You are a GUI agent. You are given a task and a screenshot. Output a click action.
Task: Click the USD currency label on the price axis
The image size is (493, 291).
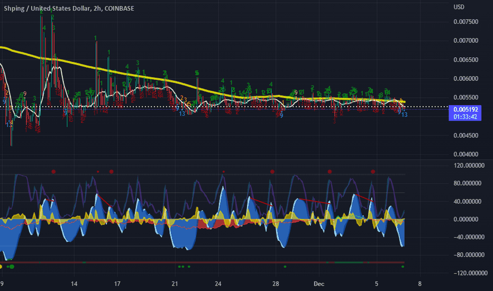point(459,7)
